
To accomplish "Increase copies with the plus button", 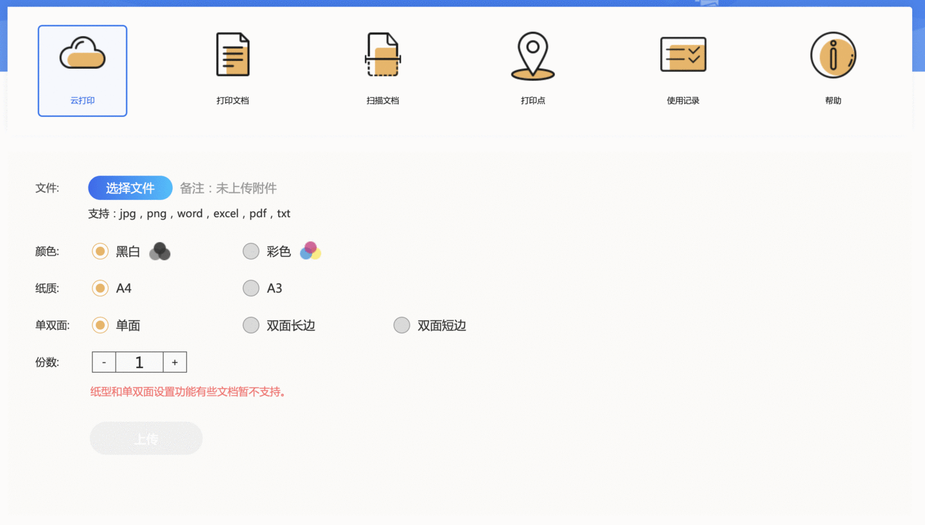I will click(175, 362).
